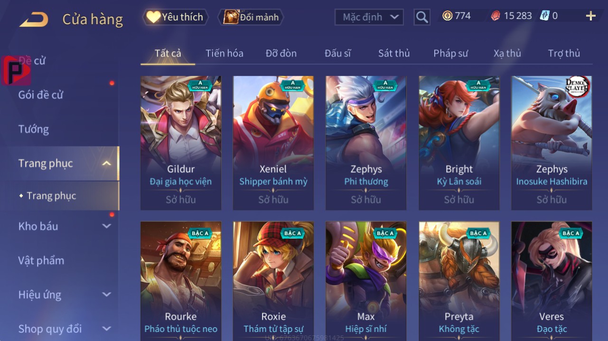
Task: Go back using the return arrow icon
Action: click(x=34, y=19)
